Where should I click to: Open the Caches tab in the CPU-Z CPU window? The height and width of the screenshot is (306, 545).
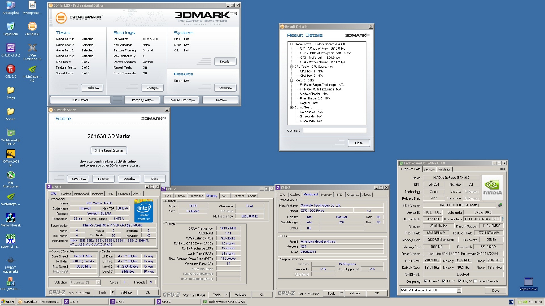66,194
